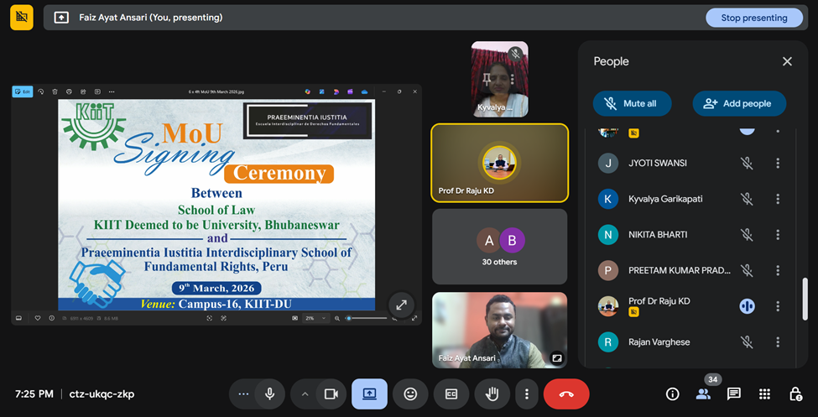The height and width of the screenshot is (417, 818).
Task: Adjust the Photos zoom slider
Action: click(367, 318)
